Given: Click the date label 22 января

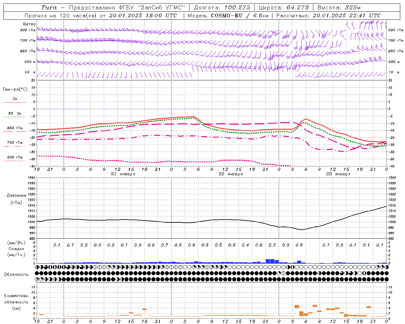Looking at the screenshot, I should click(231, 174).
